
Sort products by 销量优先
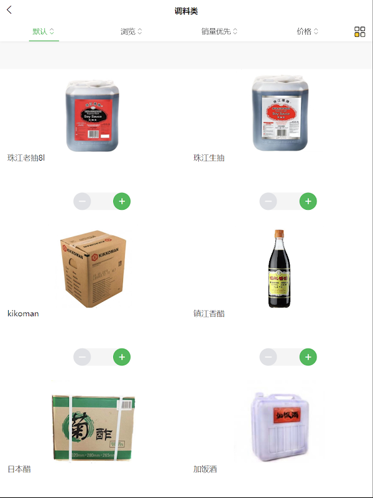pyautogui.click(x=219, y=32)
